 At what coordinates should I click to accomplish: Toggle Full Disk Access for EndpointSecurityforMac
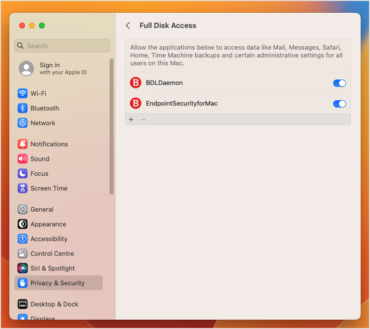coord(340,104)
